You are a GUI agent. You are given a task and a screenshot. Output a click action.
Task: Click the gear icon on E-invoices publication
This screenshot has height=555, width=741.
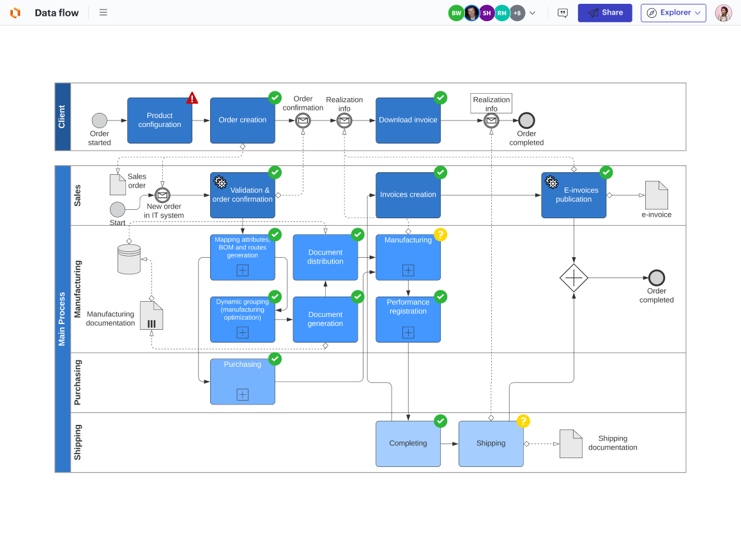tap(552, 182)
